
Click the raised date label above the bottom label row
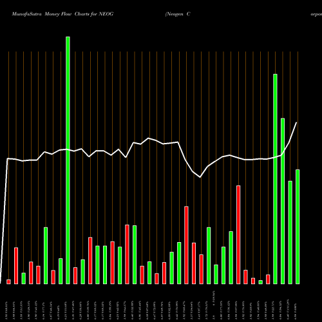coord(213,298)
